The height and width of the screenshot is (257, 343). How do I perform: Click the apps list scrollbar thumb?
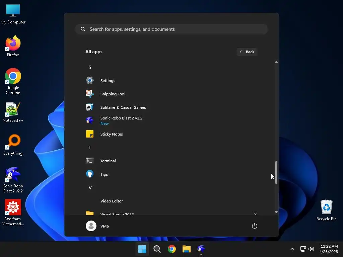276,172
